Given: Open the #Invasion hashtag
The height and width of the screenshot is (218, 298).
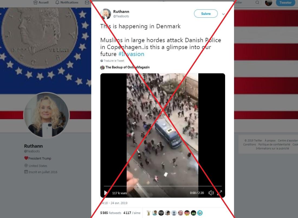Looking at the screenshot, I should 131,54.
